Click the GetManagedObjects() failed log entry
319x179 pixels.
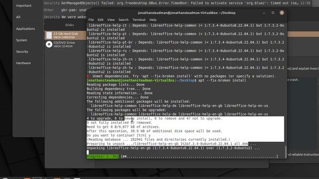click(177, 3)
